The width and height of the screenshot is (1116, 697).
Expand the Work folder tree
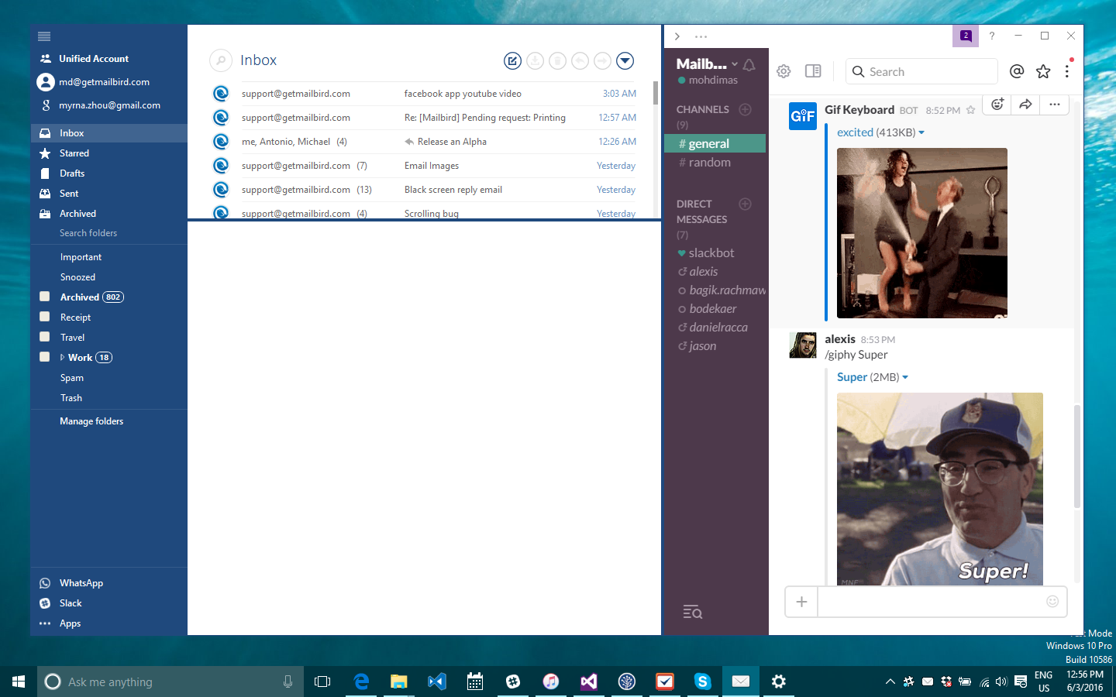(x=62, y=358)
